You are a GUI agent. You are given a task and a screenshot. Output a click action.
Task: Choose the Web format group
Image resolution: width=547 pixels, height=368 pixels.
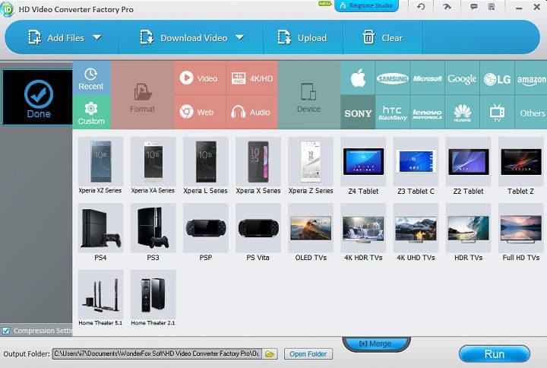(x=200, y=112)
